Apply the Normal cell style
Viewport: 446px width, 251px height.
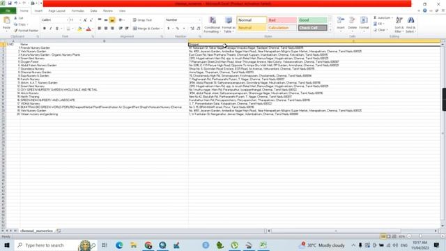tap(252, 20)
